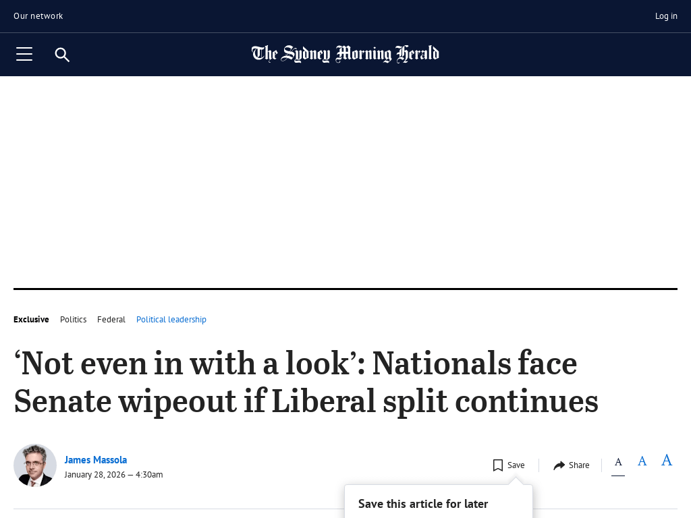Open James Massola's author page
The image size is (691, 518).
click(96, 460)
